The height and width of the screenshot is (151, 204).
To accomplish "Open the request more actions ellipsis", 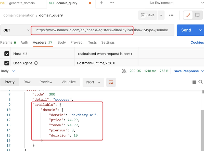I will coord(171,15).
